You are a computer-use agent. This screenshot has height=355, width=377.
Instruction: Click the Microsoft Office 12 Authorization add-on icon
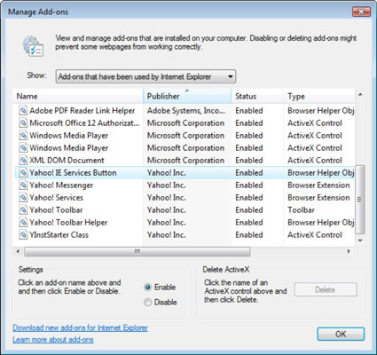23,123
